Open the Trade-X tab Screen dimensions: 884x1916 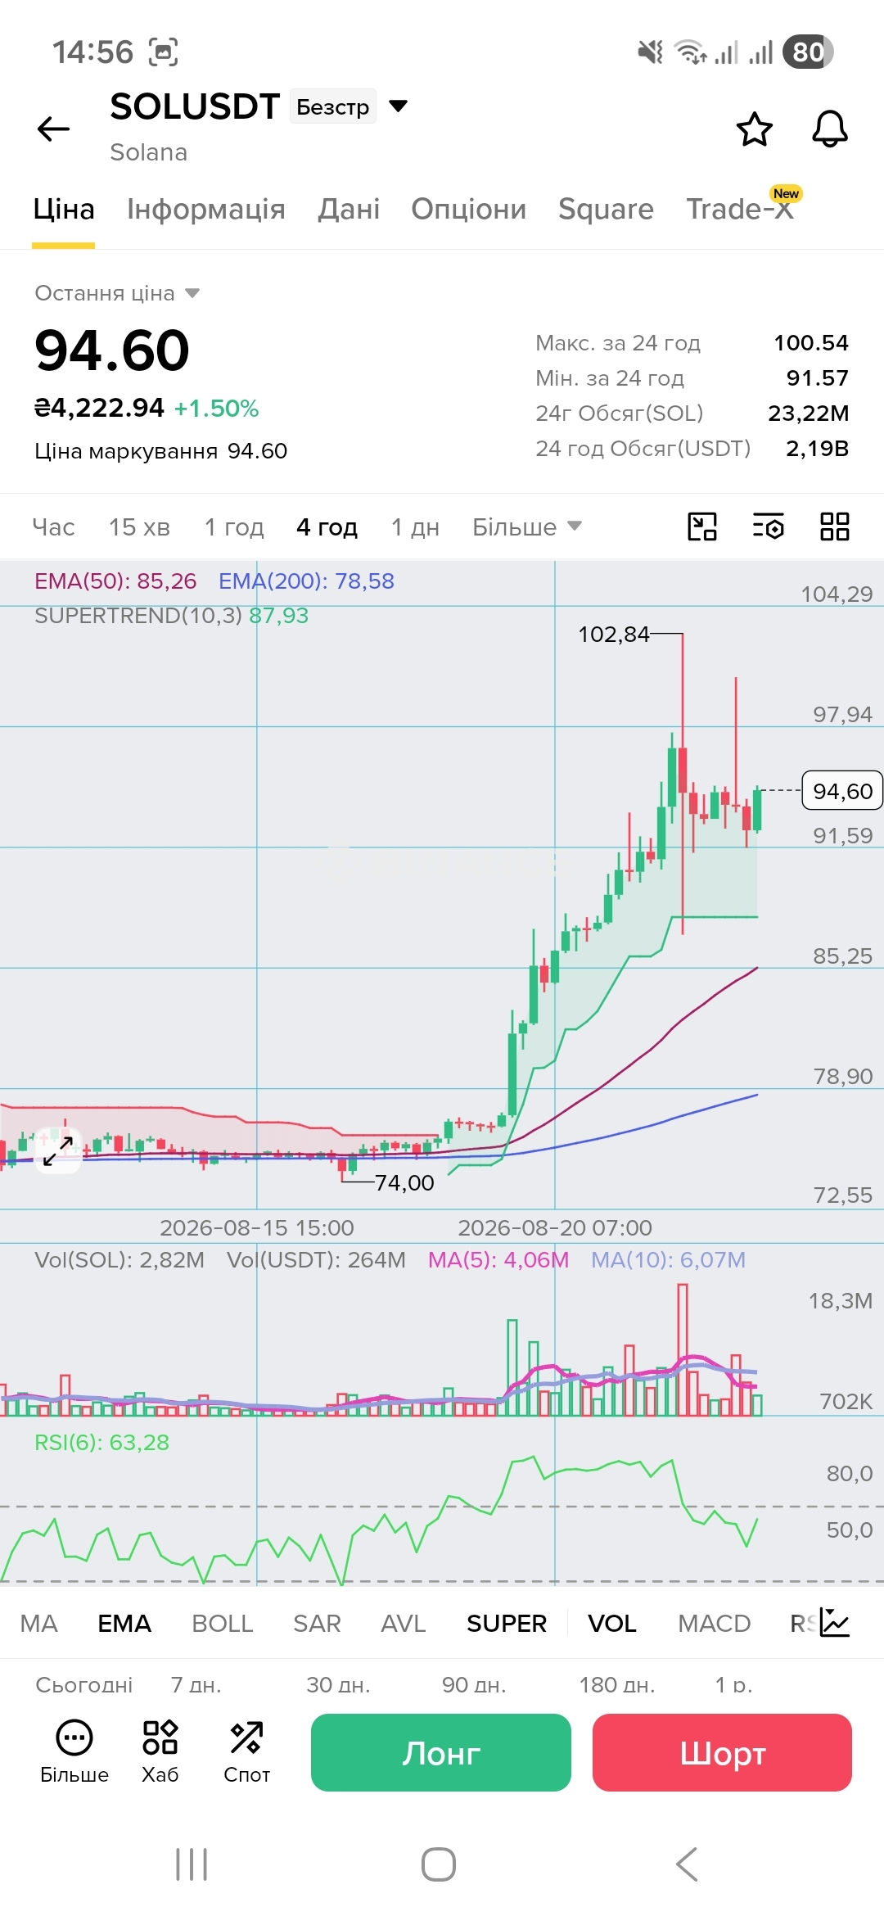[740, 210]
